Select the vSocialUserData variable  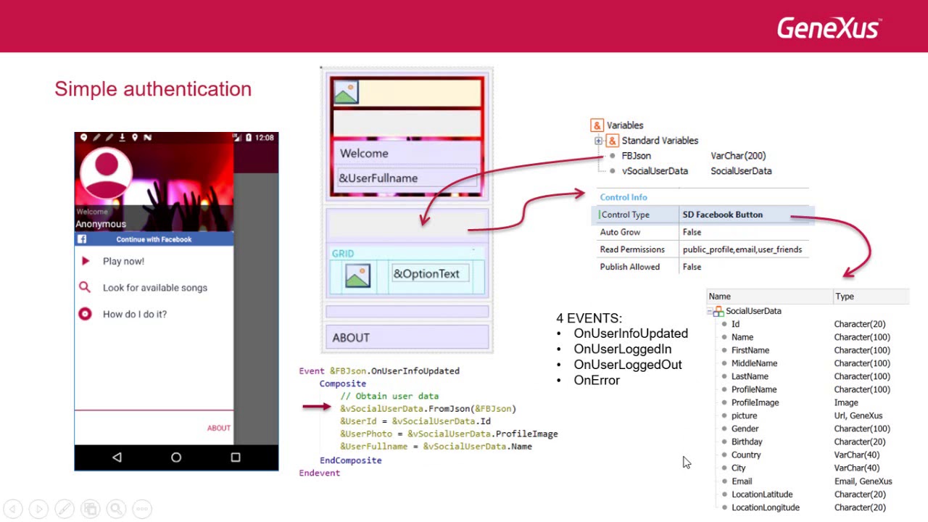(655, 171)
